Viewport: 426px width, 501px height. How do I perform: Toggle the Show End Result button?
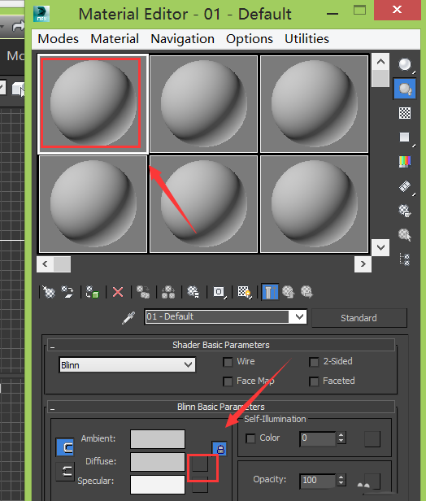point(270,292)
